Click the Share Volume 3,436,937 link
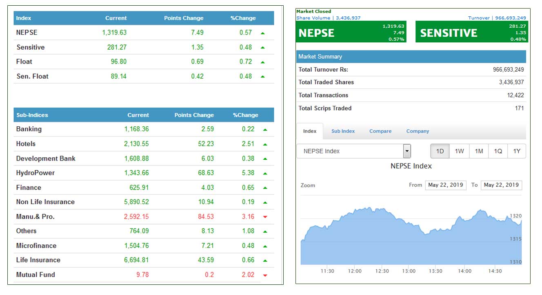Image resolution: width=542 pixels, height=295 pixels. coord(329,18)
